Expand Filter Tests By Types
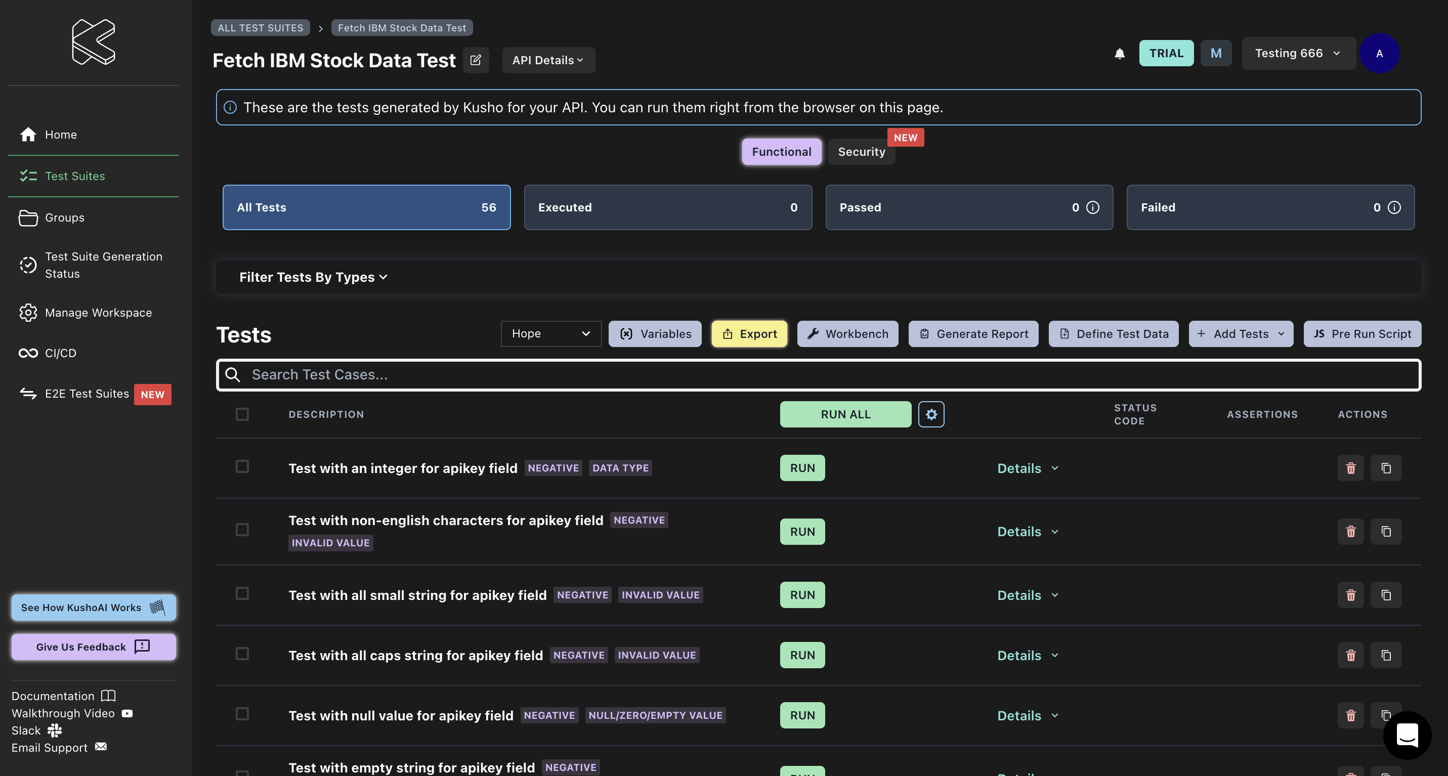 (x=313, y=277)
